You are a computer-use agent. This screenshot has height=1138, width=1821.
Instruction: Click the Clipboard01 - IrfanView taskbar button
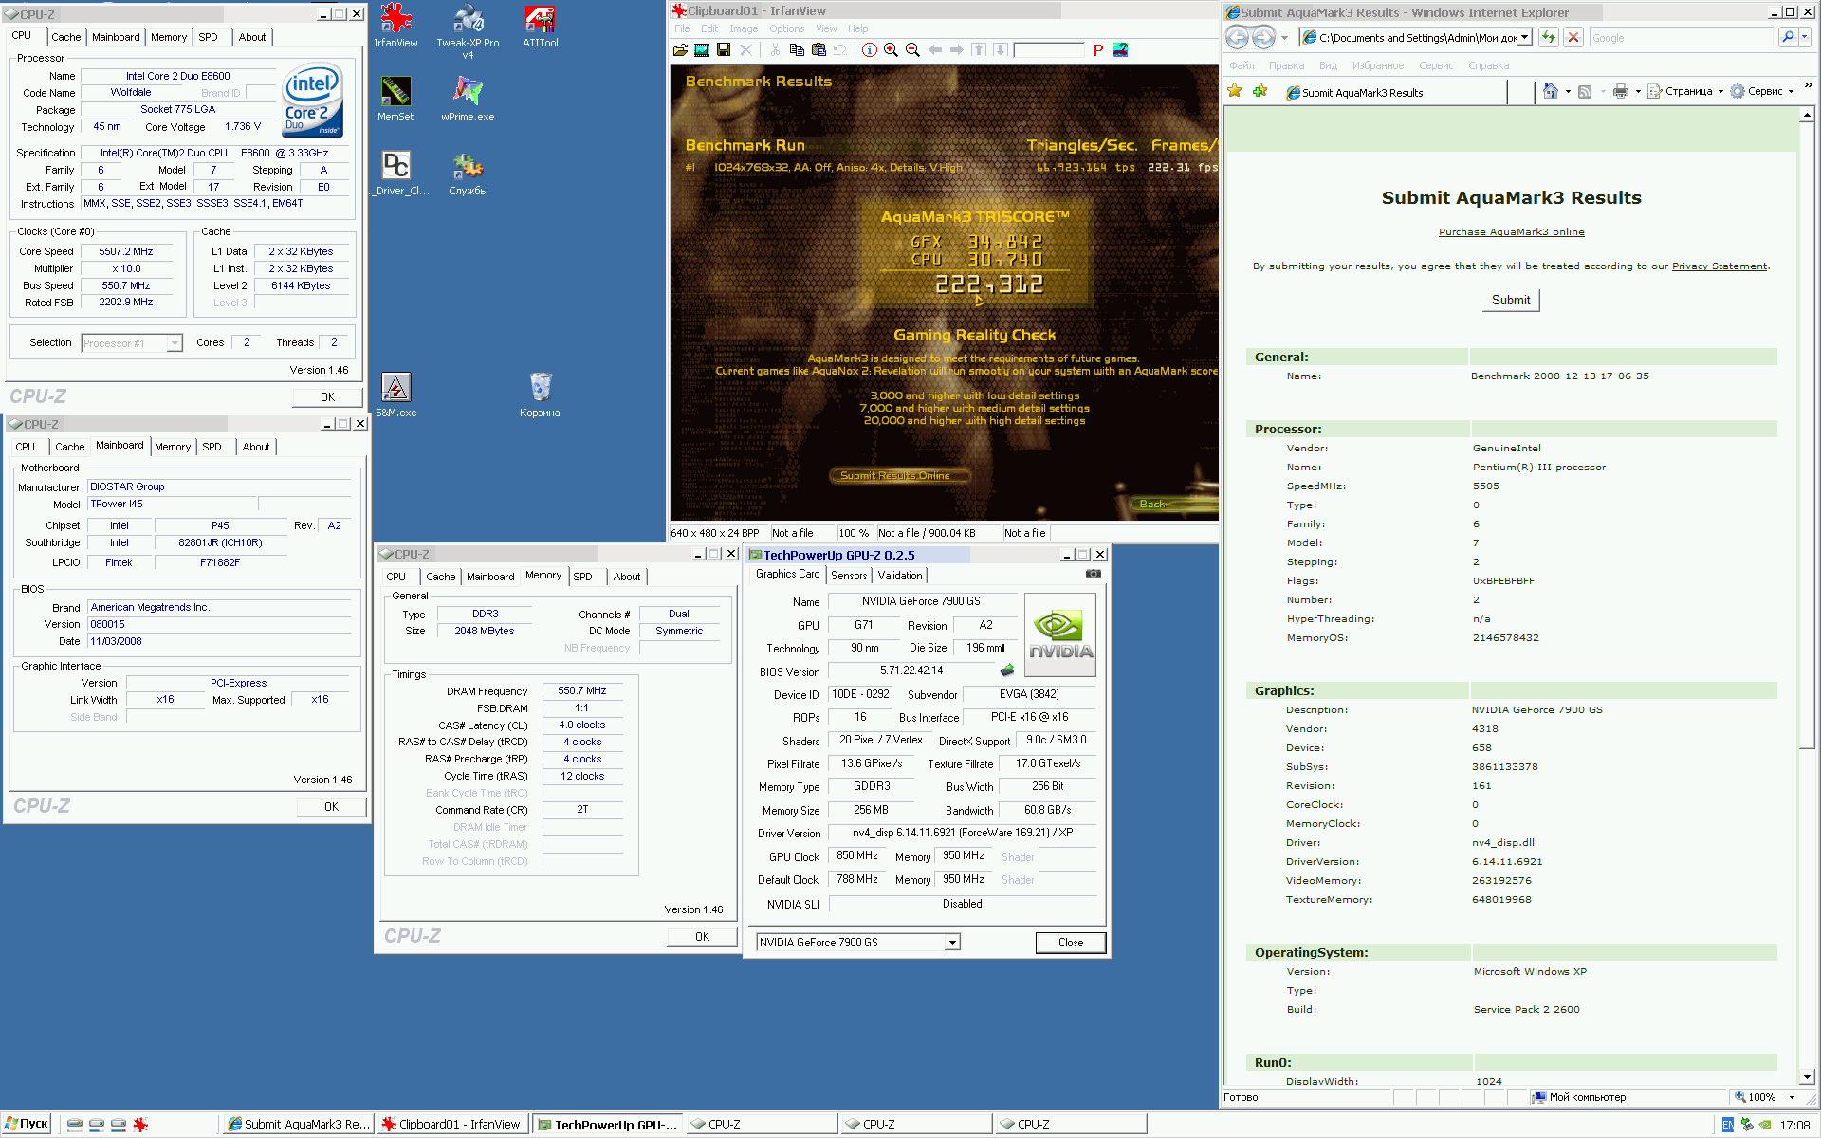click(x=451, y=1125)
